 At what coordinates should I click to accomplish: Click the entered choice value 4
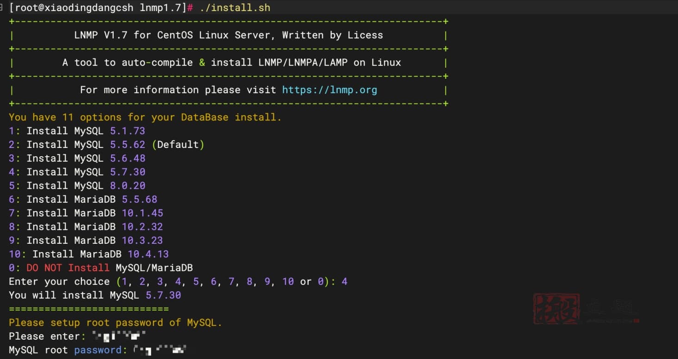click(x=345, y=282)
